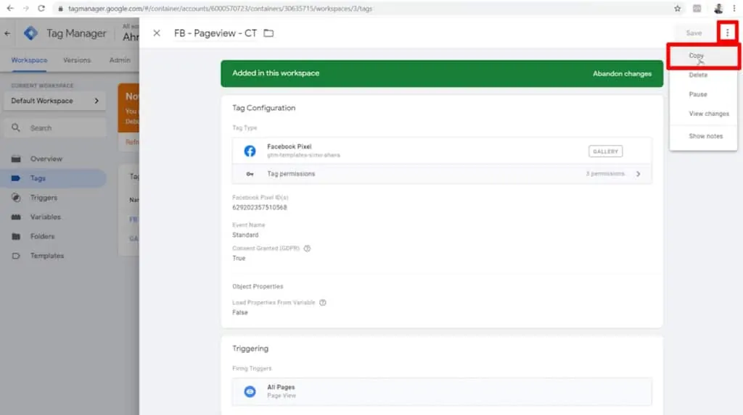Click the 3 permissions text
Screen dimensions: 743x415
(x=606, y=174)
